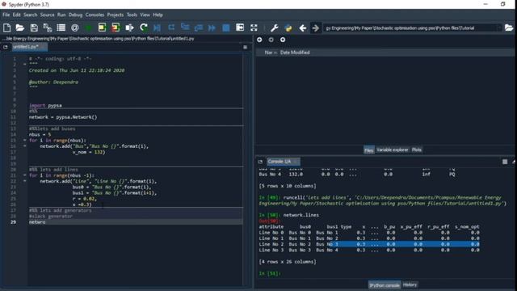Re-run the last script
The width and height of the screenshot is (517, 291).
coord(144,28)
